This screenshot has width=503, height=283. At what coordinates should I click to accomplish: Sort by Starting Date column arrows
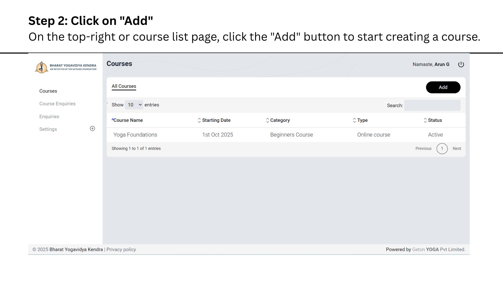199,120
